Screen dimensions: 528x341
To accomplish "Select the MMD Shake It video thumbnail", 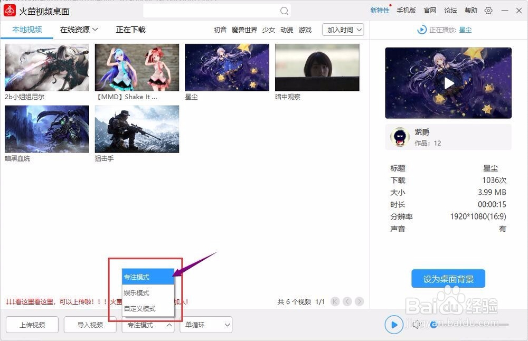I will pos(137,68).
